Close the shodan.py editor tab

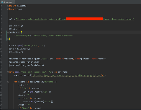coord(14,2)
